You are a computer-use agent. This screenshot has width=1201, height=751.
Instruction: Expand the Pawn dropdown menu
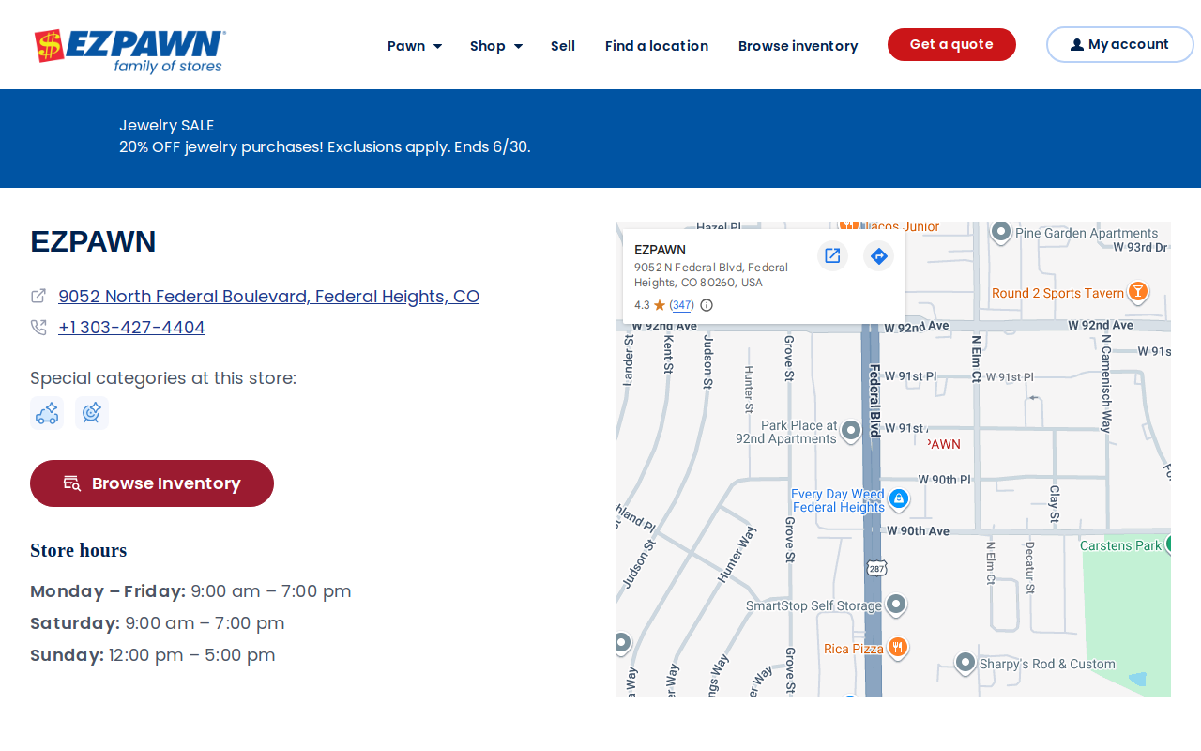[x=415, y=46]
